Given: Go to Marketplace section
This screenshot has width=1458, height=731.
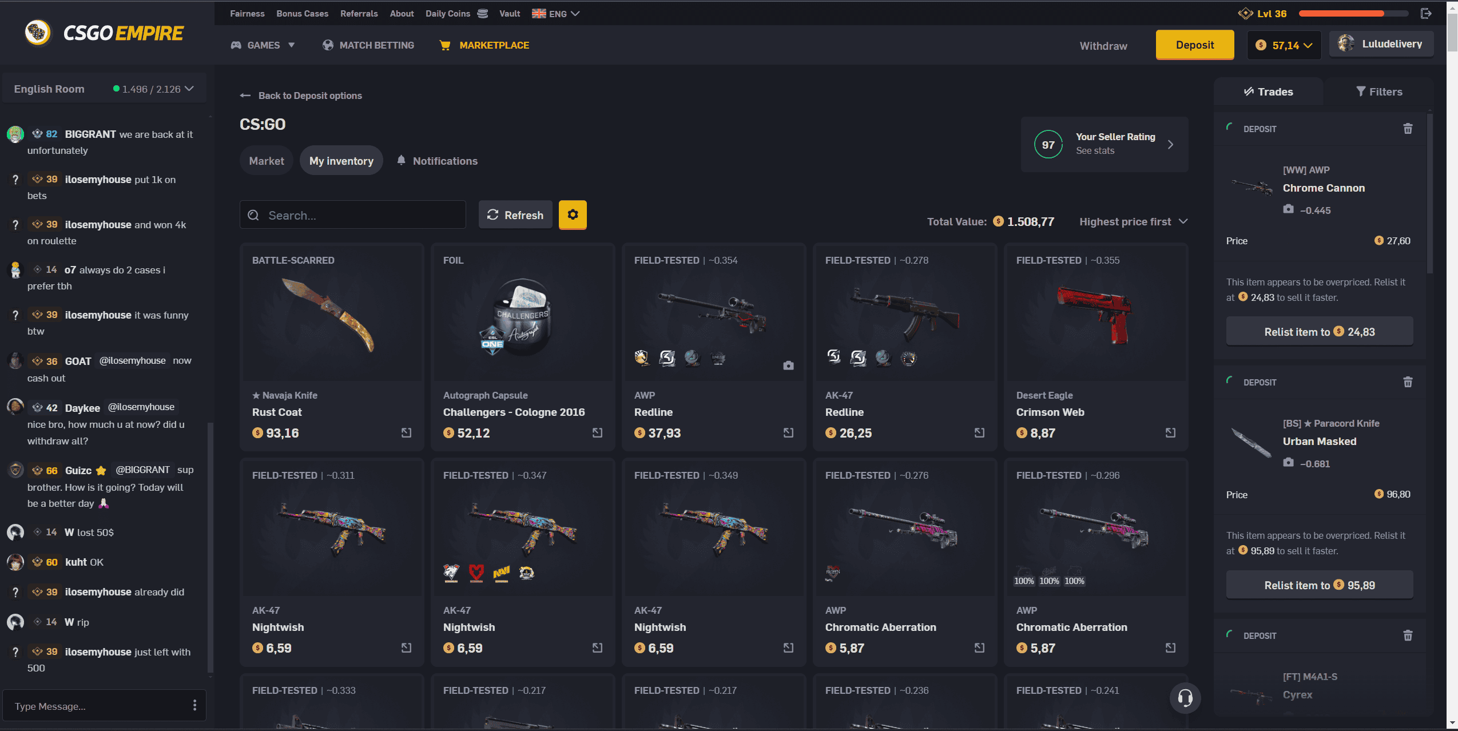Looking at the screenshot, I should point(484,45).
